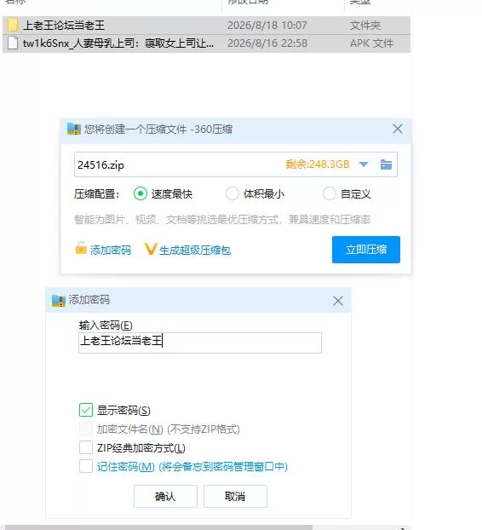Click the folder icon of 上老王论坛当老王
Screen dimensions: 482x530
[x=13, y=26]
